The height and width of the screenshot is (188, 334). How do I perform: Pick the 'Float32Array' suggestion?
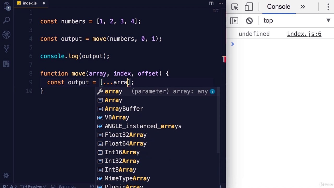[x=156, y=135]
